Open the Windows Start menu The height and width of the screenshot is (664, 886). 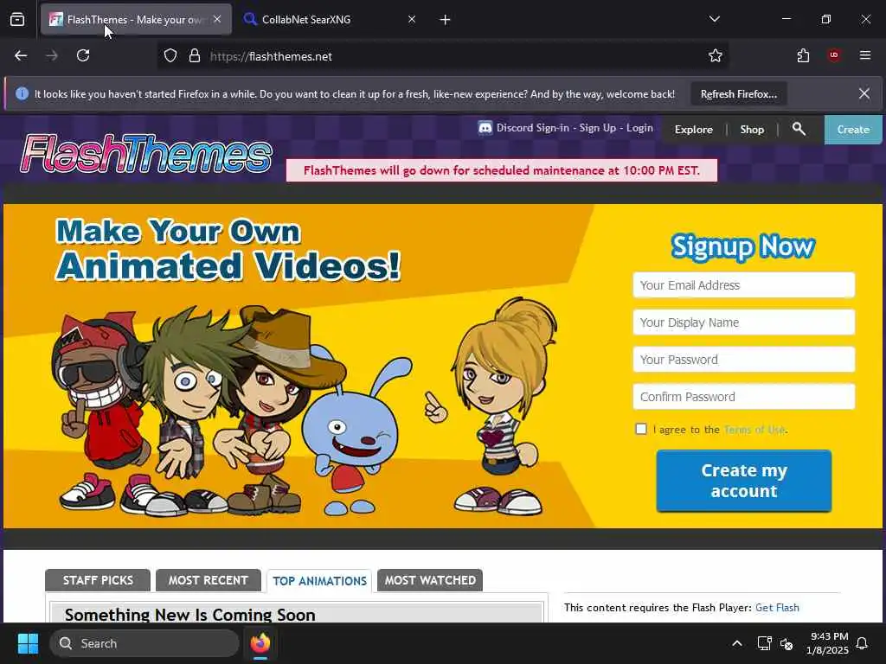pyautogui.click(x=28, y=643)
